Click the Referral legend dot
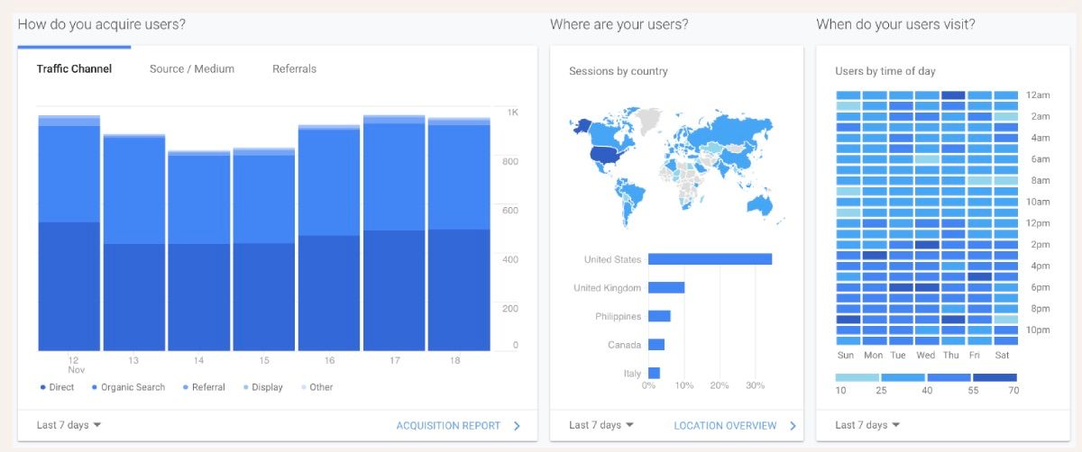The height and width of the screenshot is (452, 1082). (186, 387)
